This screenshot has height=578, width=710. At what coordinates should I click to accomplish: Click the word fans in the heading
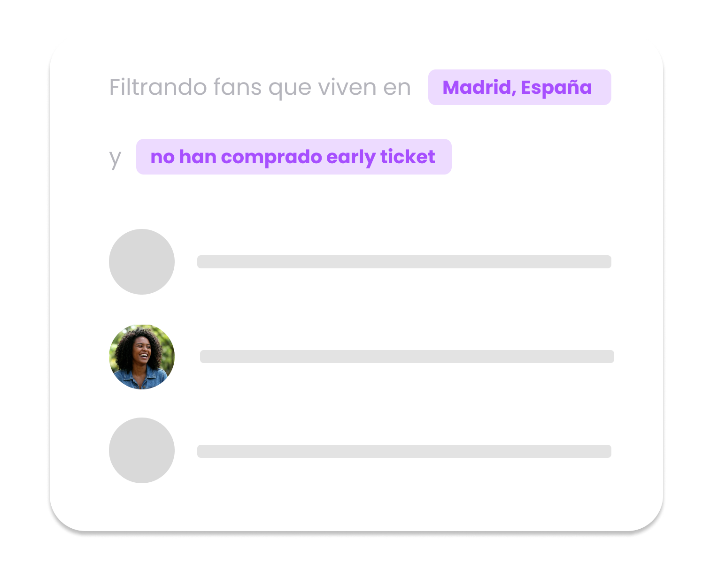coord(238,87)
